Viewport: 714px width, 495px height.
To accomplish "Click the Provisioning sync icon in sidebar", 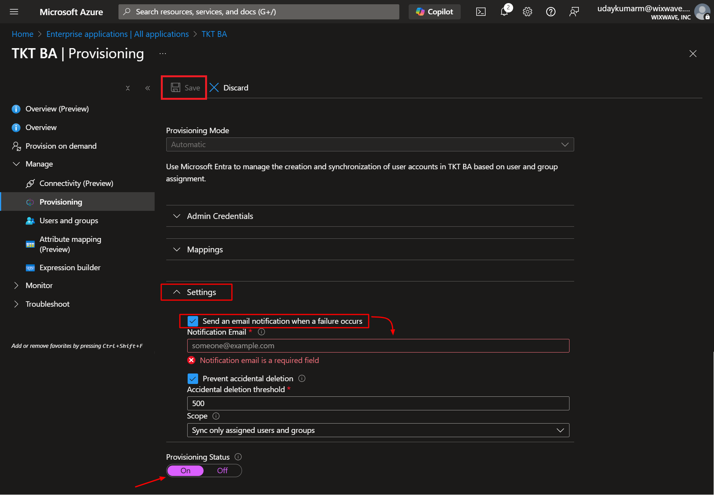I will [x=30, y=202].
